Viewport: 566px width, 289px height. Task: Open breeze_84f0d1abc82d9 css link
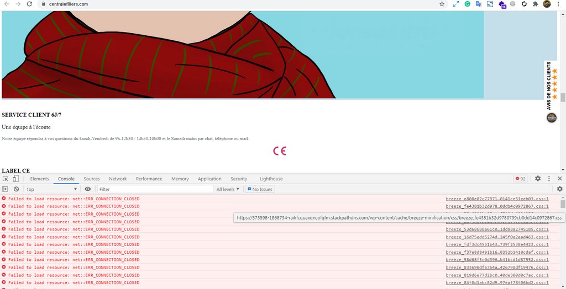point(497,282)
